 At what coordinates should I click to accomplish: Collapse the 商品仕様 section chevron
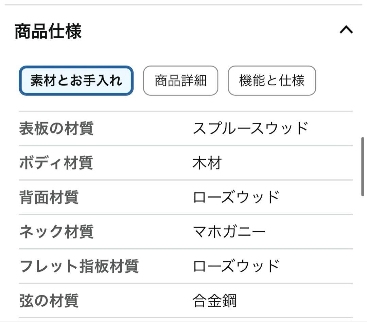pyautogui.click(x=346, y=30)
